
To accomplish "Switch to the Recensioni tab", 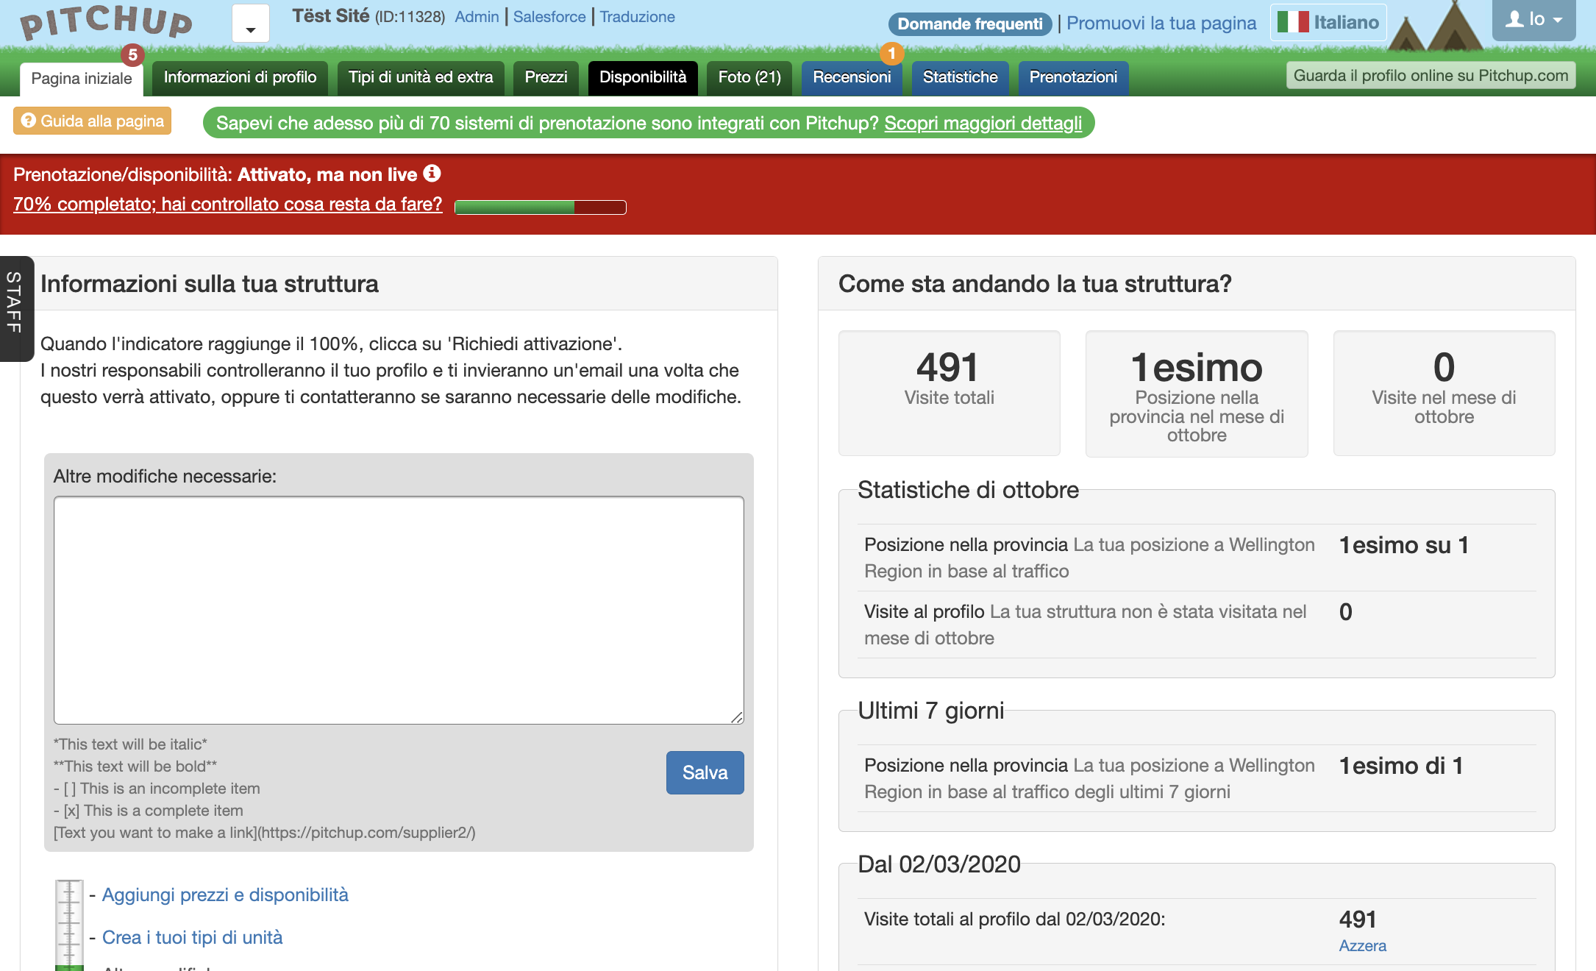I will [852, 77].
